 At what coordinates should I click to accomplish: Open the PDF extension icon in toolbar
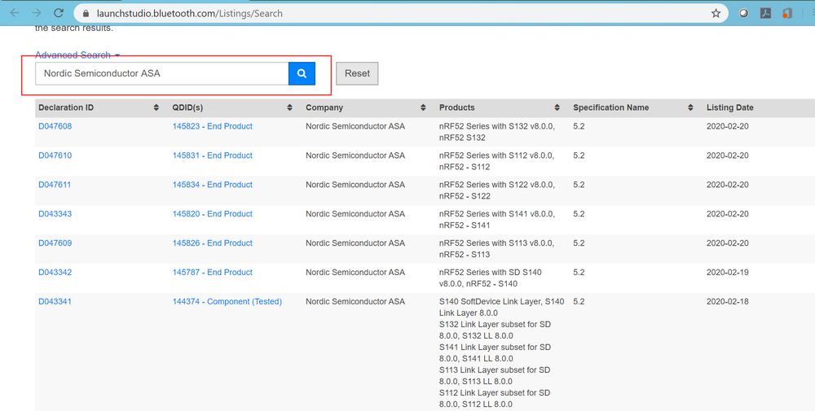coord(765,13)
